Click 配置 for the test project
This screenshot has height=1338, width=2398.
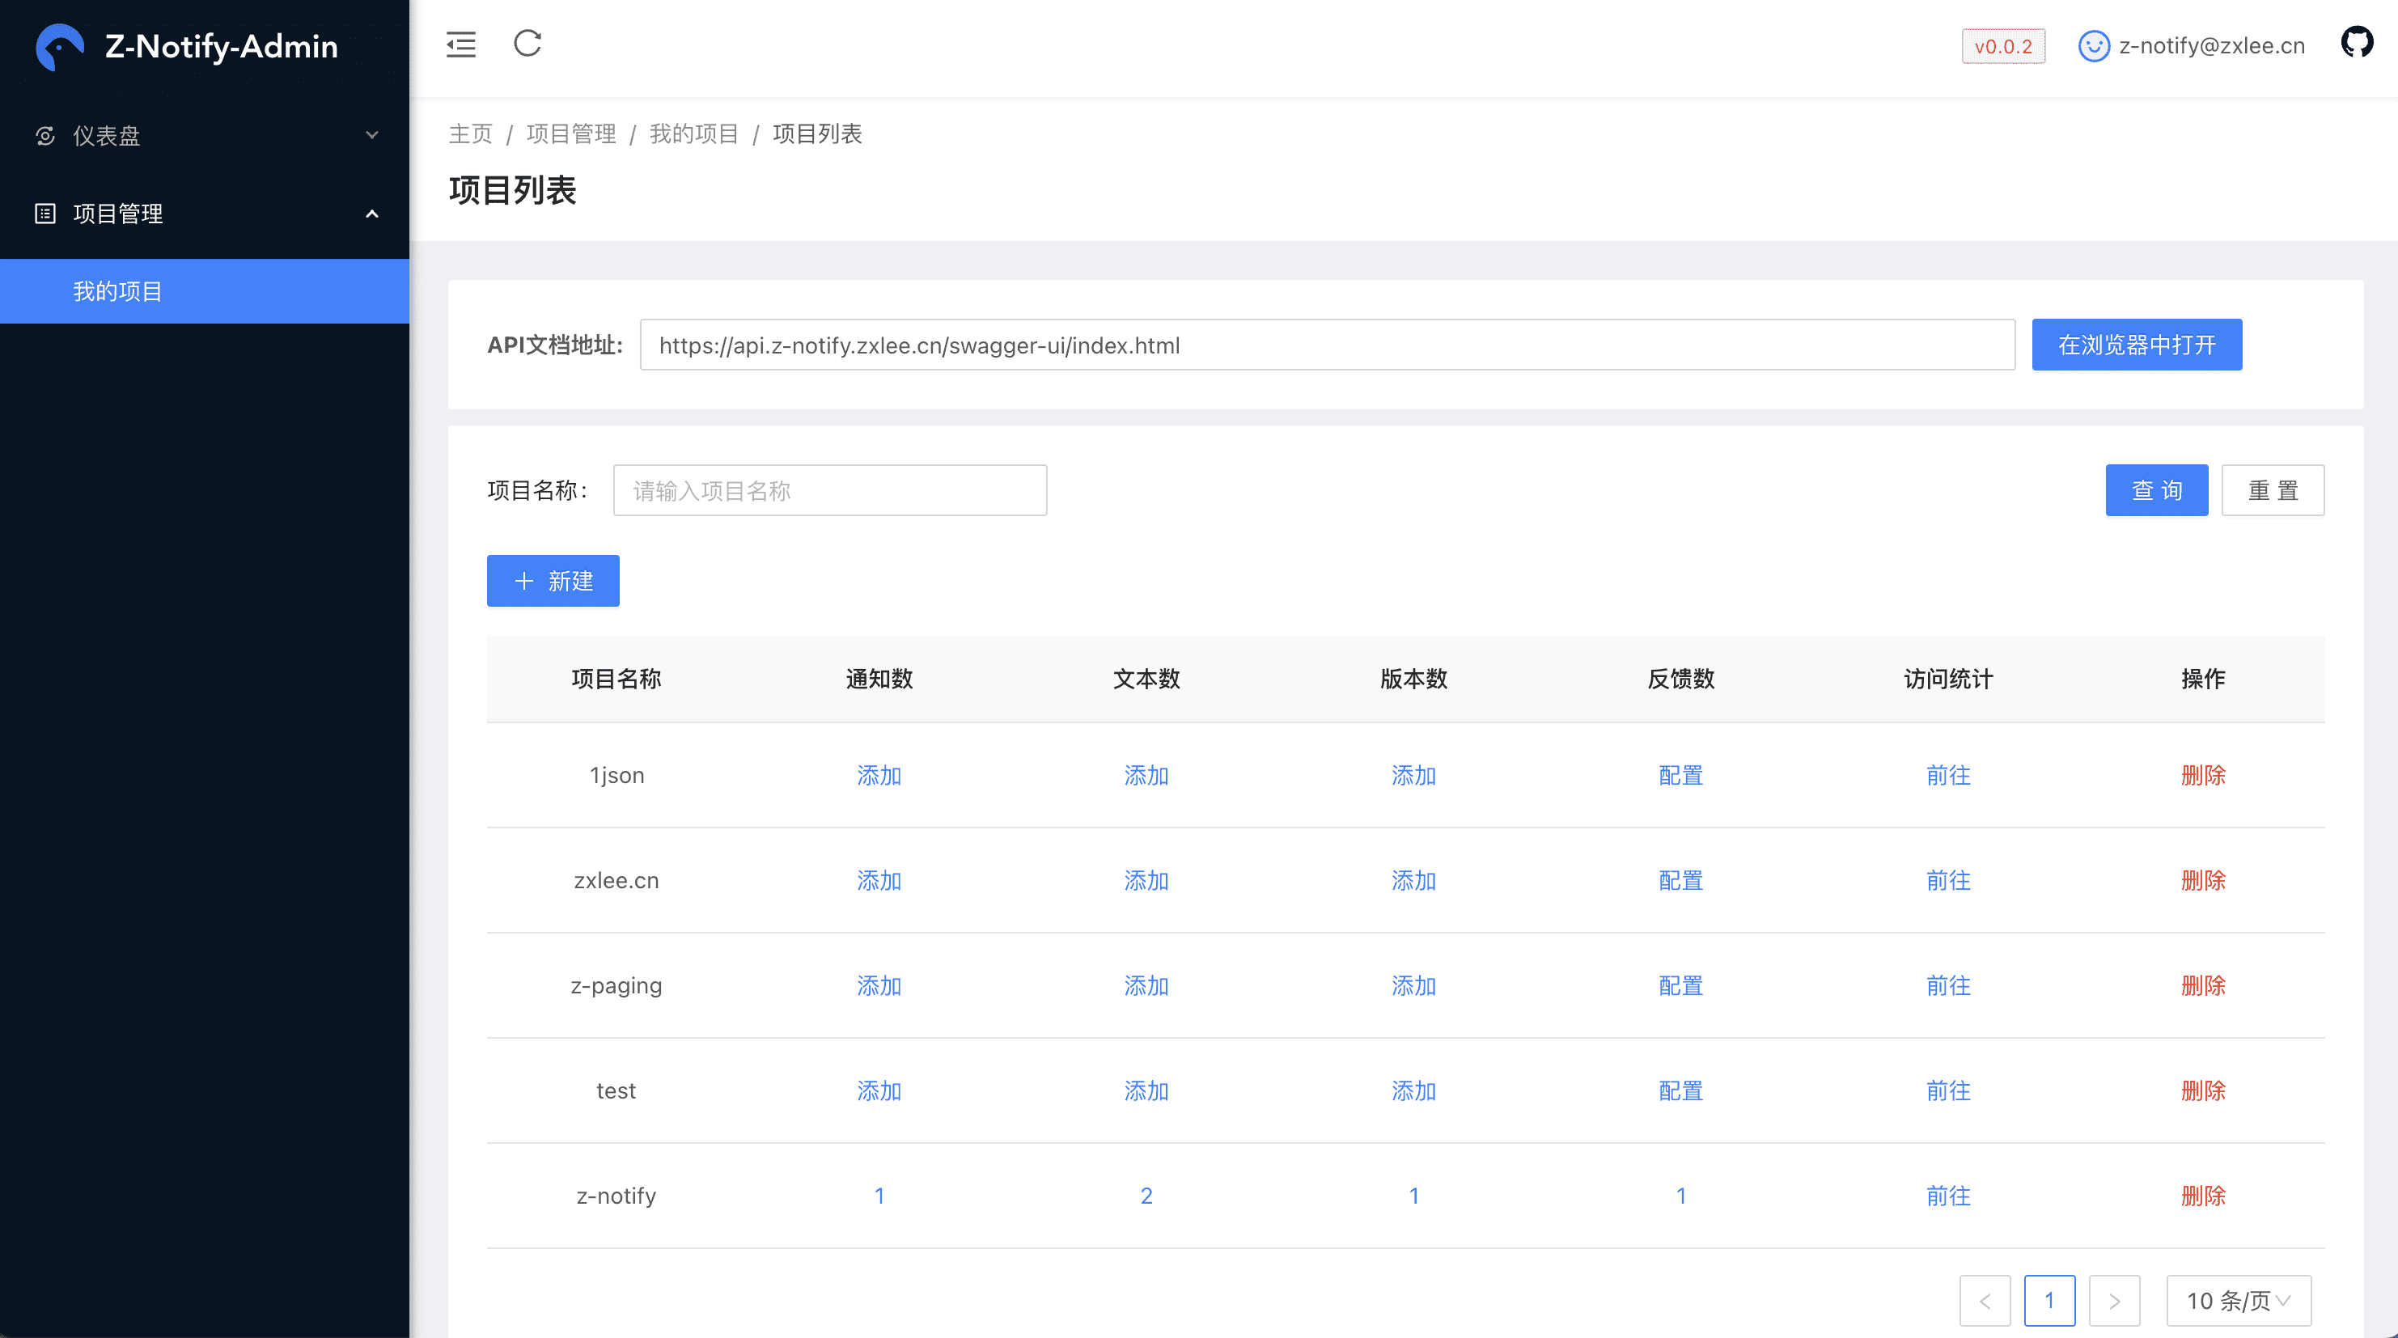1681,1091
